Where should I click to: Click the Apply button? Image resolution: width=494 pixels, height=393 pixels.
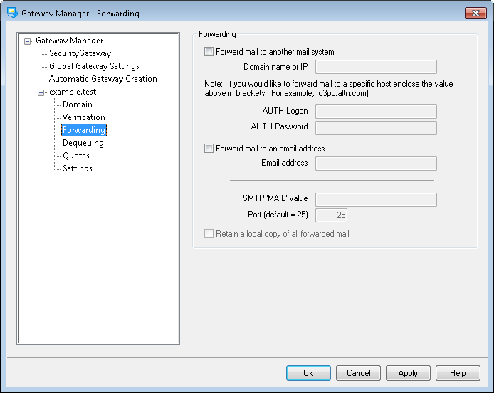pyautogui.click(x=408, y=373)
